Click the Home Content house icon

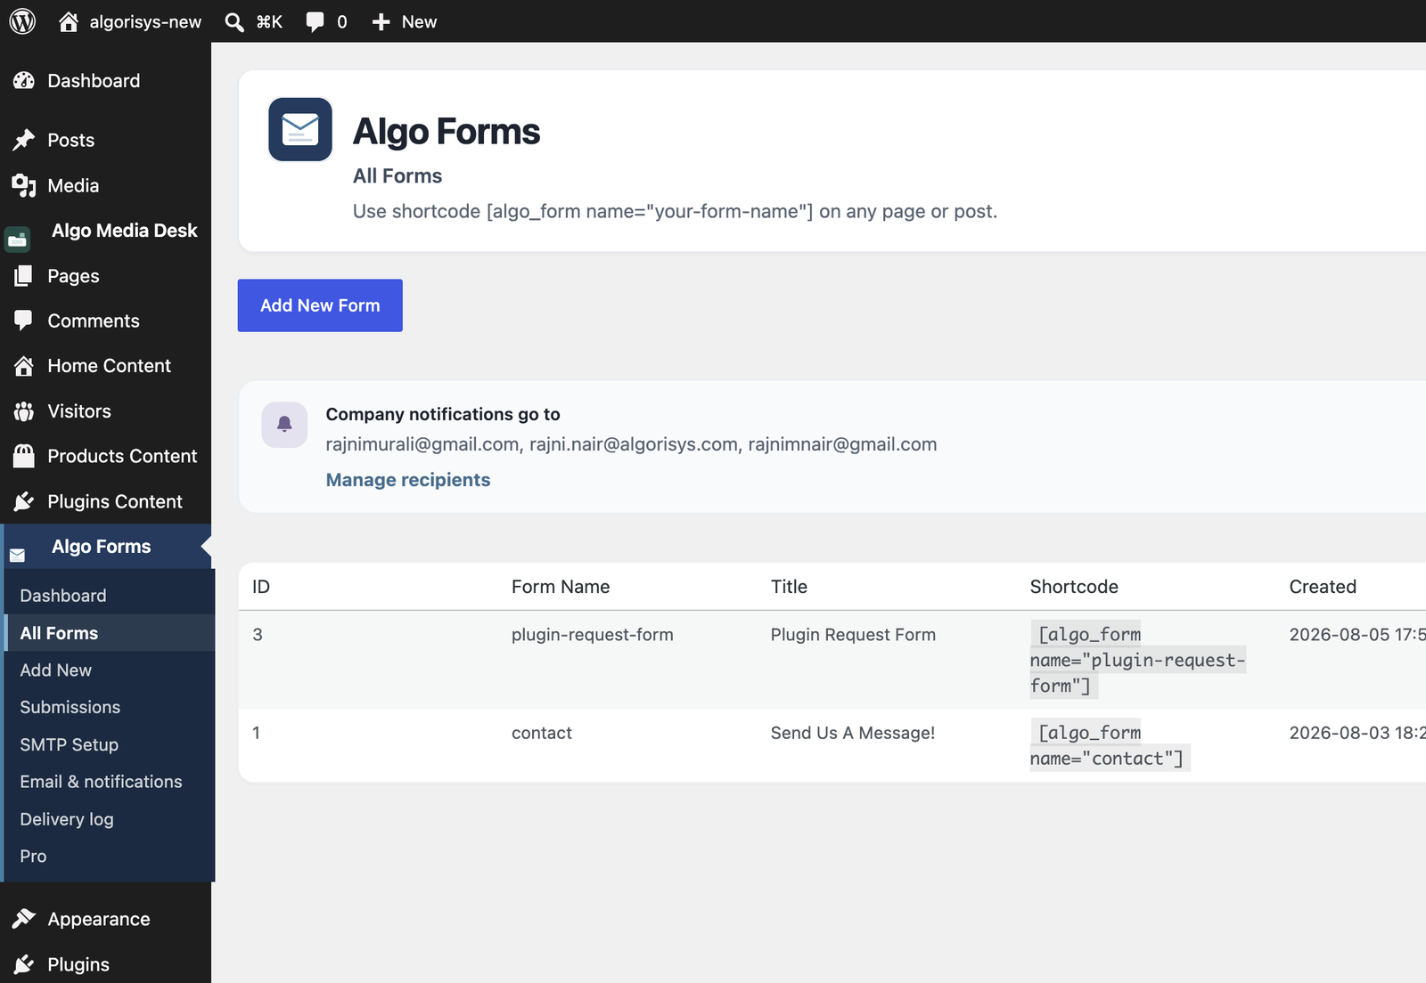(x=24, y=366)
